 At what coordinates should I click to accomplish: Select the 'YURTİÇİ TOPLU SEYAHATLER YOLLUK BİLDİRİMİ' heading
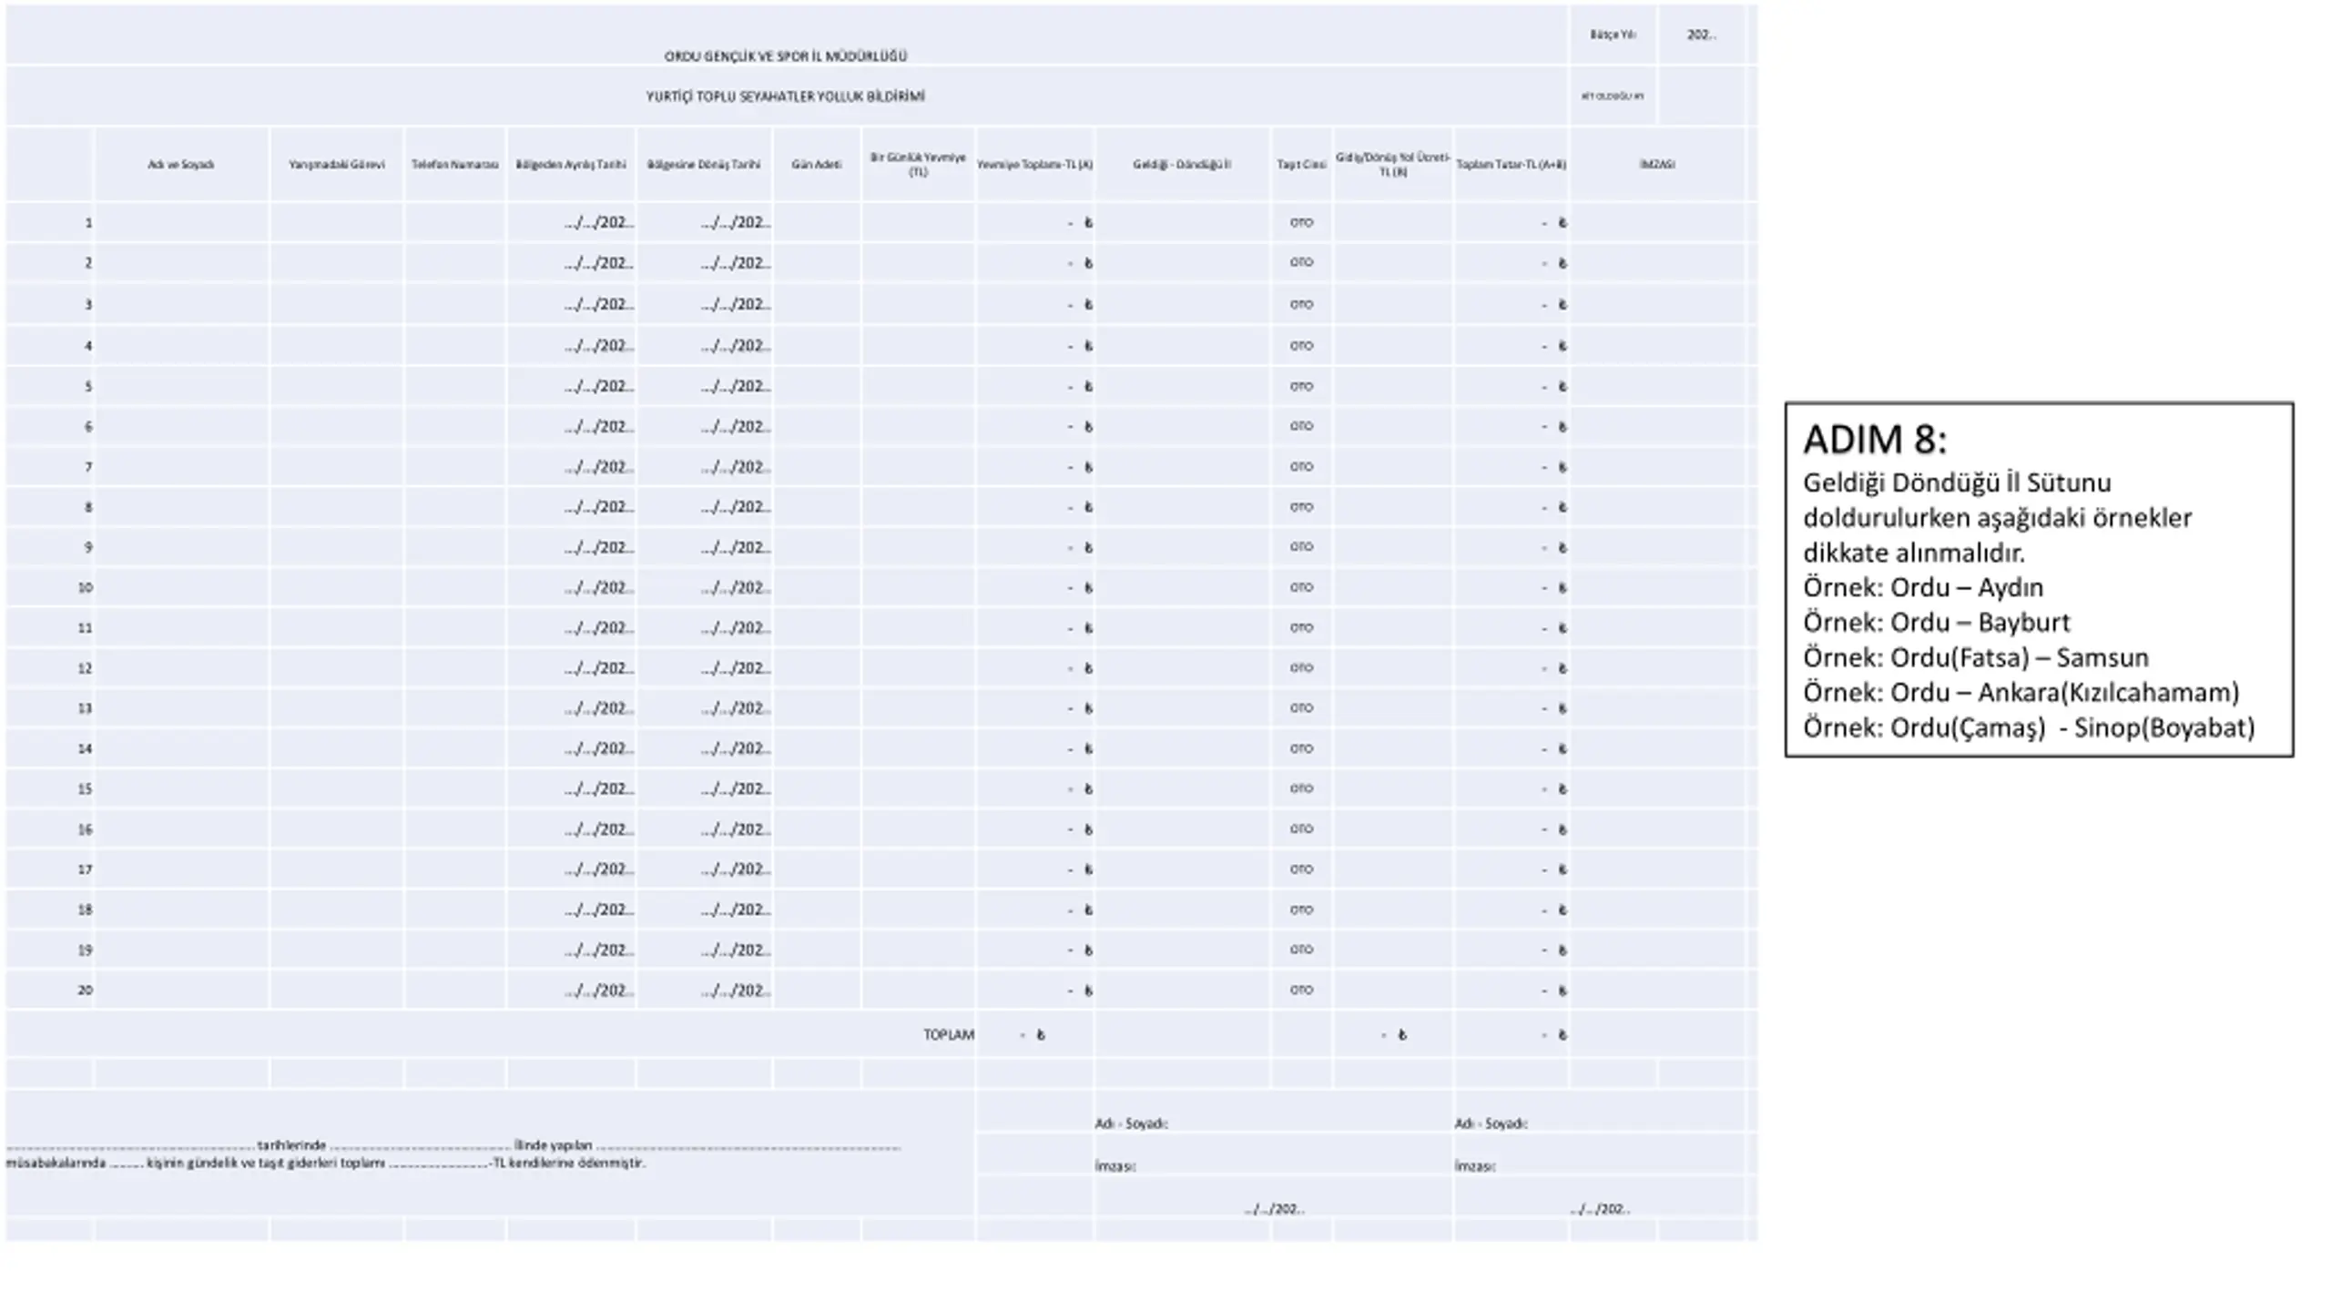tap(785, 96)
